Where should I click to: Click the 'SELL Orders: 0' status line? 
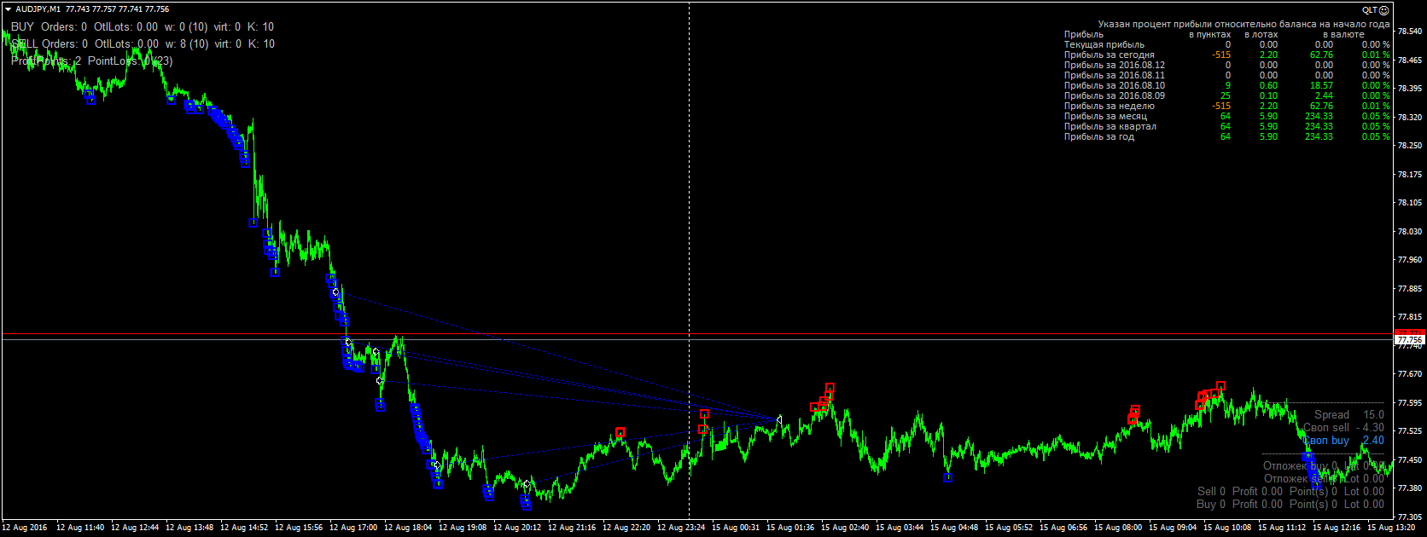pyautogui.click(x=143, y=44)
